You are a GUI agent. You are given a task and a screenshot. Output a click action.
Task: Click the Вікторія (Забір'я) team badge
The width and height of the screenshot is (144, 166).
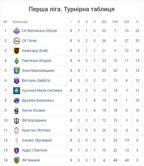[x=17, y=80]
